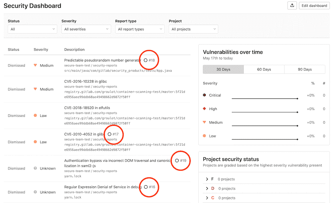334x203 pixels.
Task: Click the Critical severity hexagon icon
Action: coord(204,95)
